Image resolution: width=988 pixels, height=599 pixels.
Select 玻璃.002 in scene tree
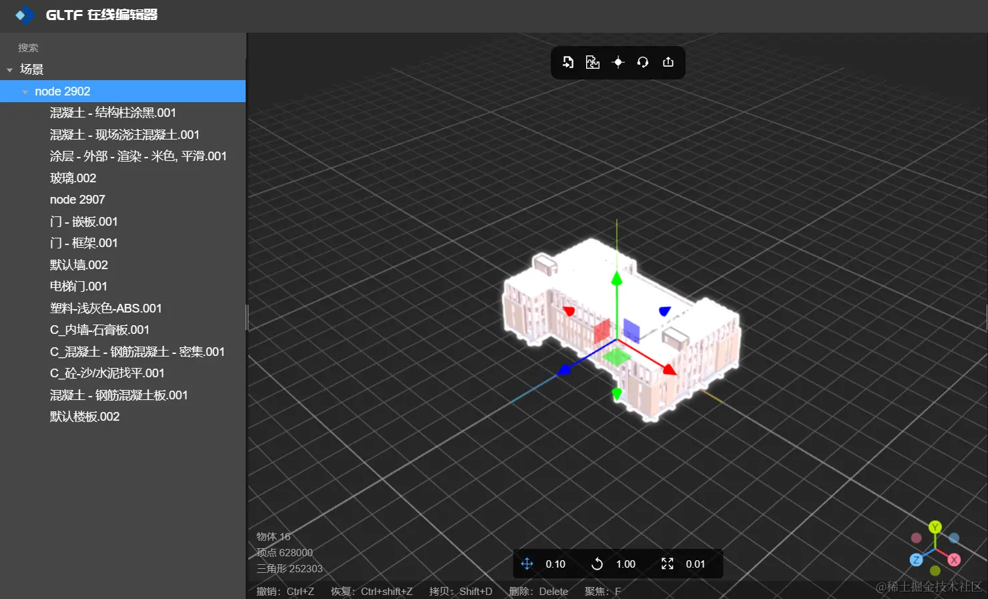pos(123,178)
